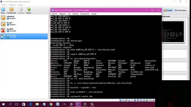Select the edubuntu virtual machine
The width and height of the screenshot is (191, 107).
24,18
